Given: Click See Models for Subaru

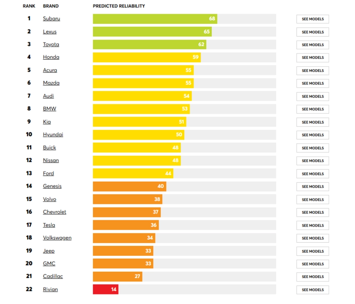Looking at the screenshot, I should pyautogui.click(x=313, y=19).
